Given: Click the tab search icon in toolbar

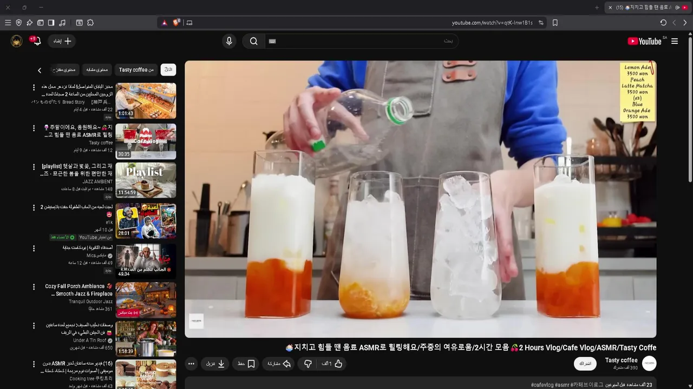Looking at the screenshot, I should tap(79, 23).
